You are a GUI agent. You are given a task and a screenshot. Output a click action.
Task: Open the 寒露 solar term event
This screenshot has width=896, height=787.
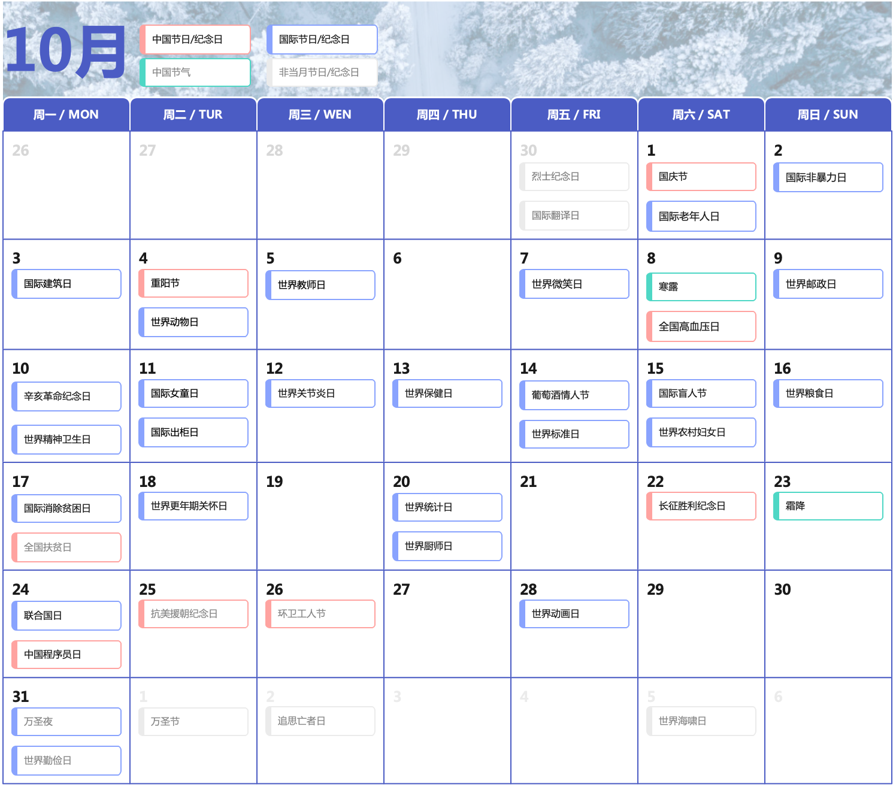click(701, 287)
